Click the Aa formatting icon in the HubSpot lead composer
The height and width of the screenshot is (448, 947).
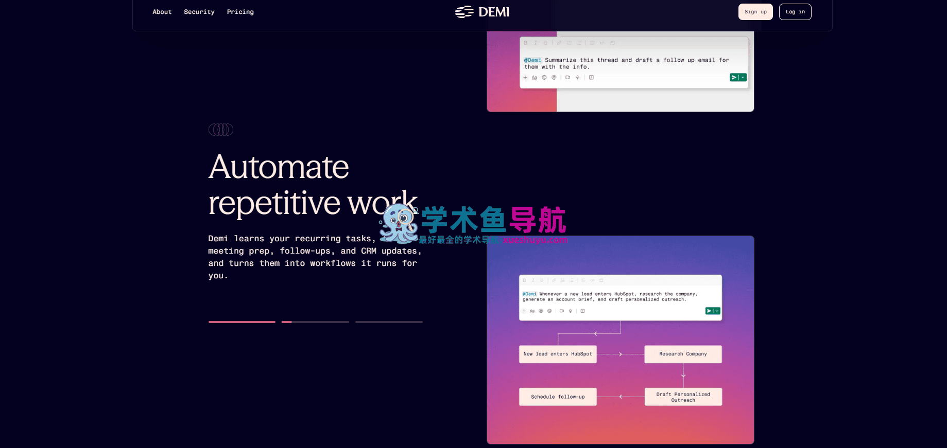[532, 311]
